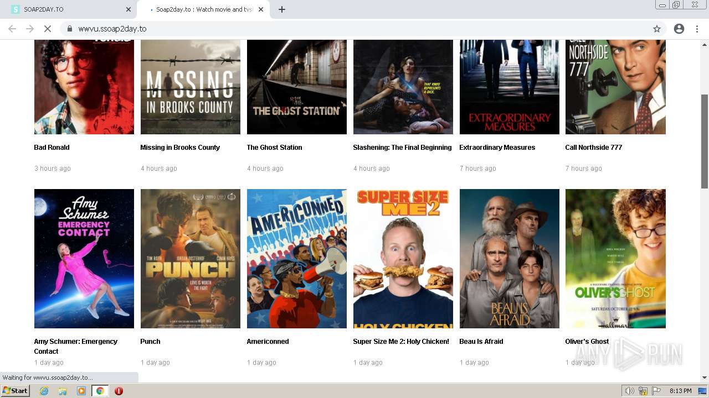Switch to the SOAP2DAY.TO tab
The image size is (709, 398).
click(69, 9)
